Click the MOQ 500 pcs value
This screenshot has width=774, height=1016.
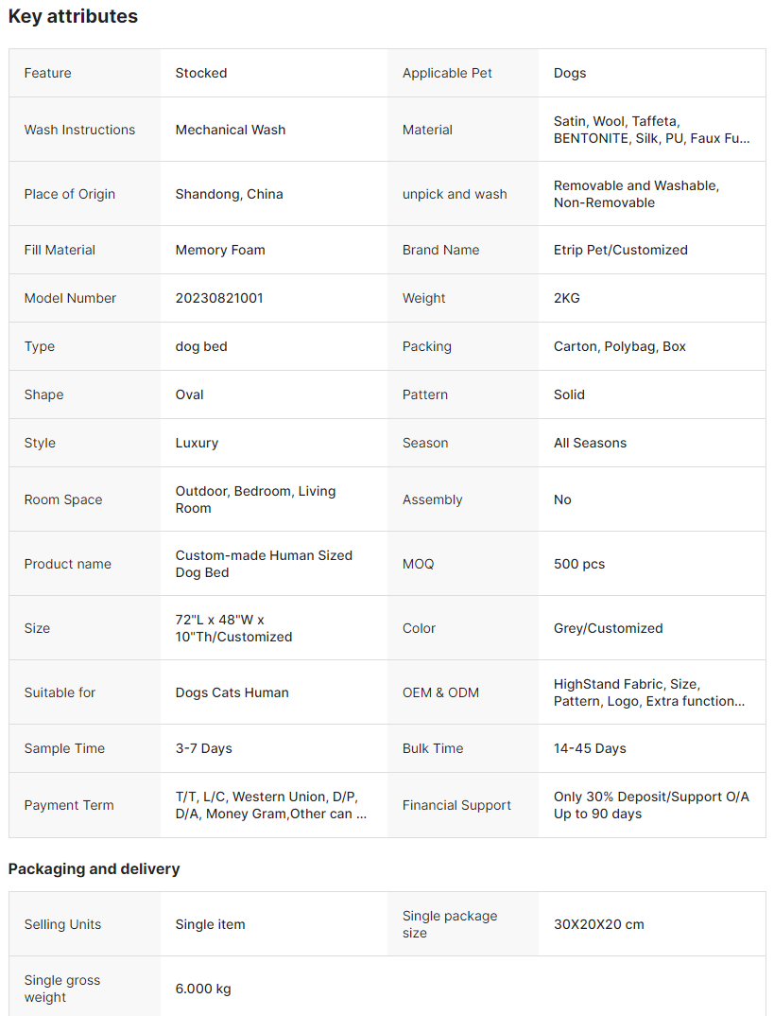coord(579,565)
